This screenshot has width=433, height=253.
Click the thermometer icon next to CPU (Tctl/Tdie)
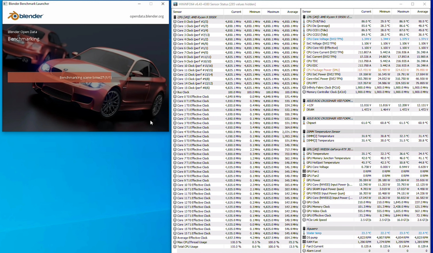click(304, 21)
